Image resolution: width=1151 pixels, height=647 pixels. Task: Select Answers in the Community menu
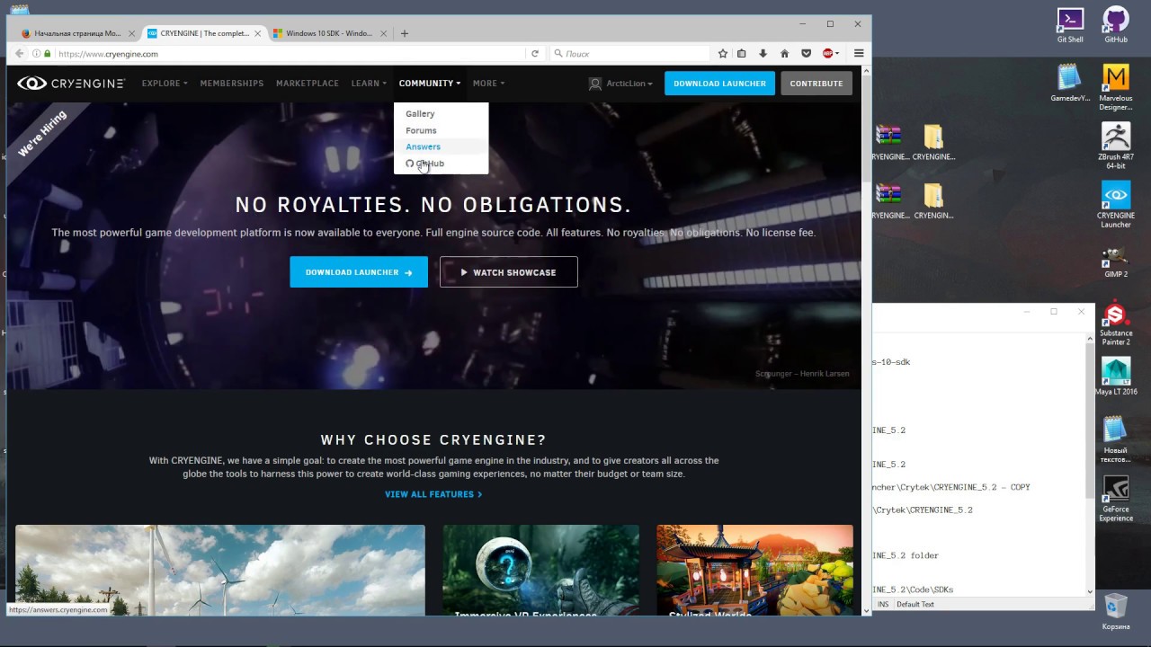(x=423, y=146)
